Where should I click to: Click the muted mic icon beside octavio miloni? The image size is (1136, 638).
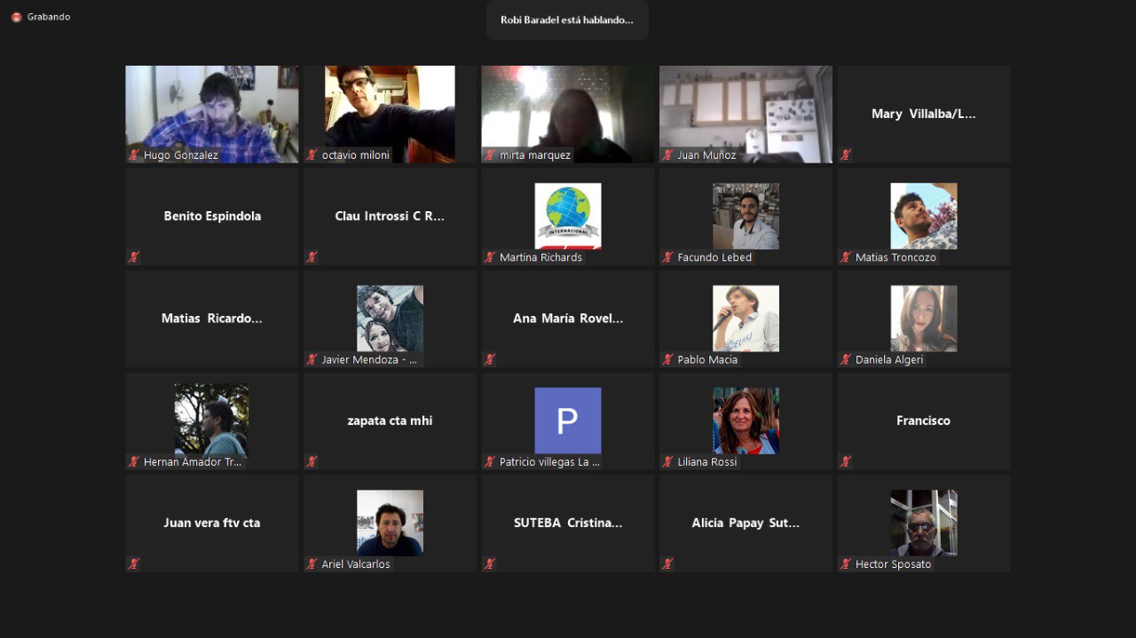(312, 155)
